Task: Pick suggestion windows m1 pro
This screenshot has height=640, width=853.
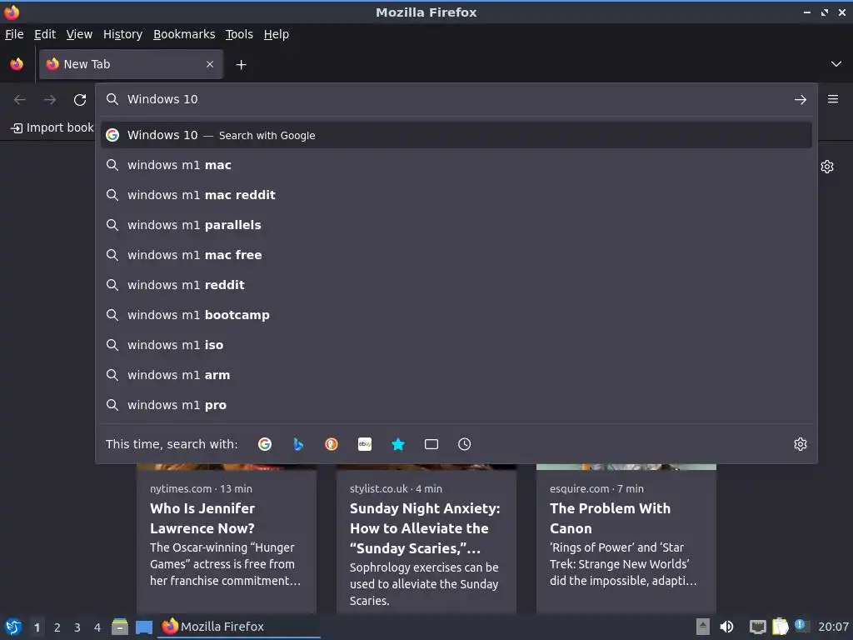Action: pyautogui.click(x=456, y=405)
